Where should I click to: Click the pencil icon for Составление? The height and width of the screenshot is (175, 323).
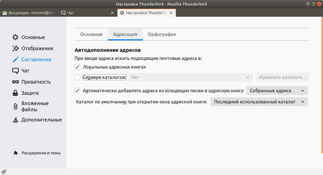click(x=16, y=60)
